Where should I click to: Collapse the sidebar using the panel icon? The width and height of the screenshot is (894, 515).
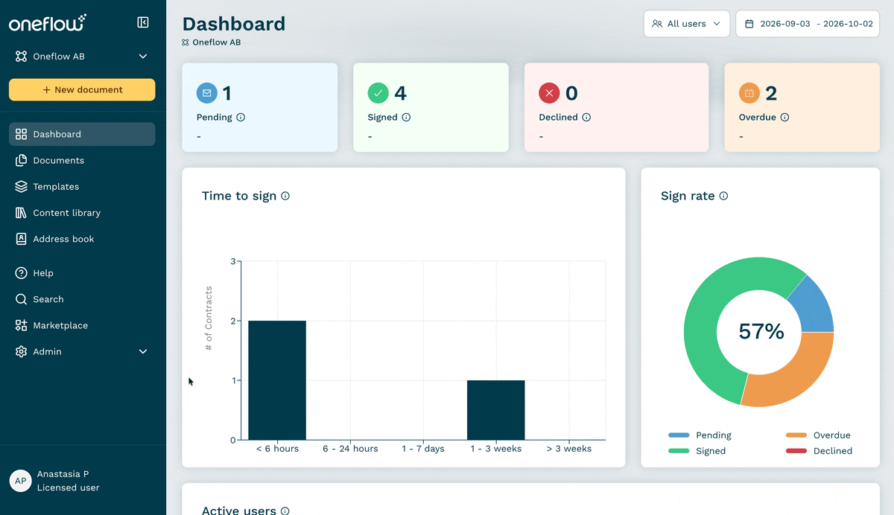pyautogui.click(x=143, y=22)
